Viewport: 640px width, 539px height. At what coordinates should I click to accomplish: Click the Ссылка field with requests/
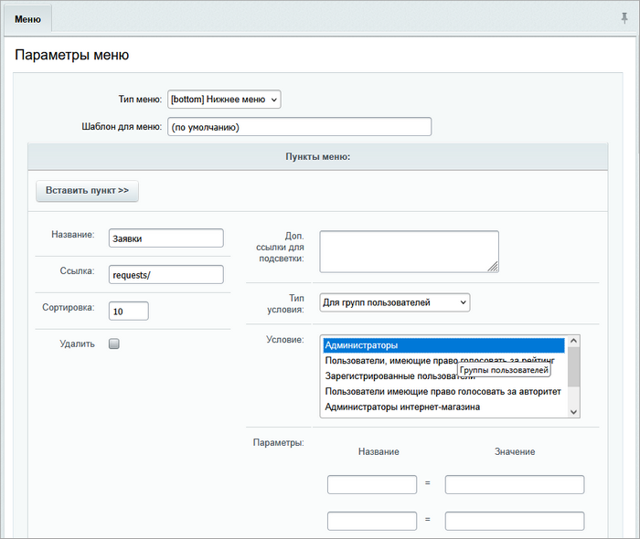(165, 274)
